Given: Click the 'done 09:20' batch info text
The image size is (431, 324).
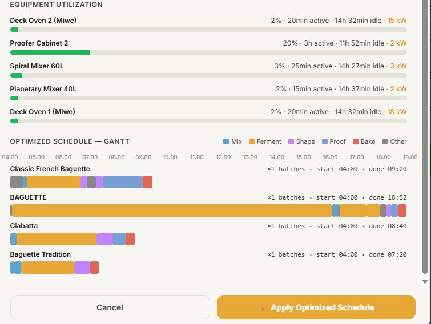Looking at the screenshot, I should point(388,169).
